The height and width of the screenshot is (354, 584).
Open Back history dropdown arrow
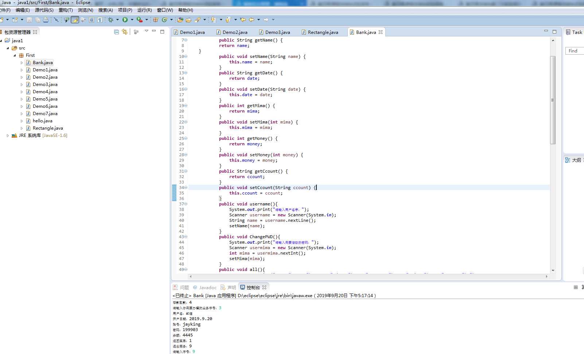[259, 20]
